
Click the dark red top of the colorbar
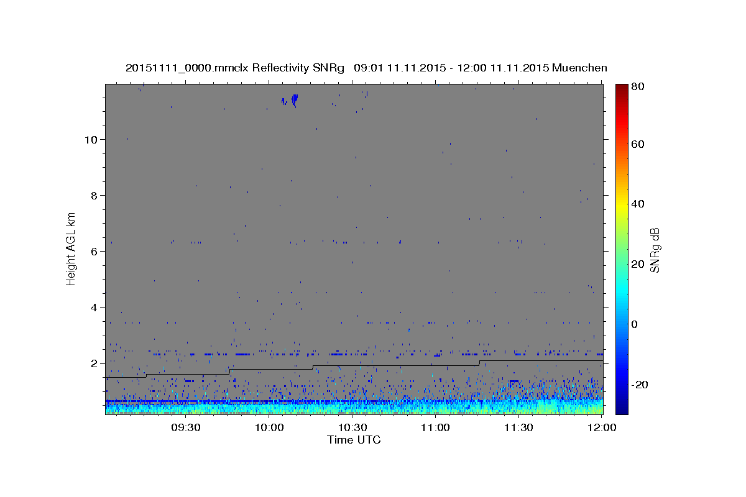point(622,88)
